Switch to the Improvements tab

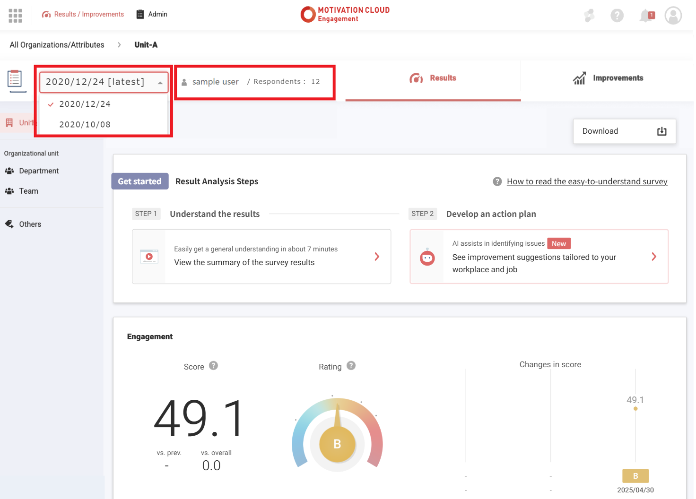[x=608, y=78]
